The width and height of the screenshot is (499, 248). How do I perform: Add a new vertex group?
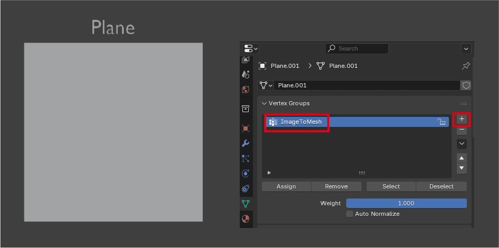coord(462,119)
